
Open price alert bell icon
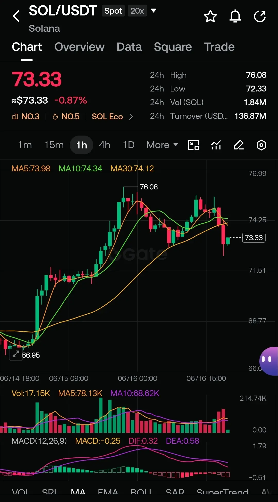point(235,16)
